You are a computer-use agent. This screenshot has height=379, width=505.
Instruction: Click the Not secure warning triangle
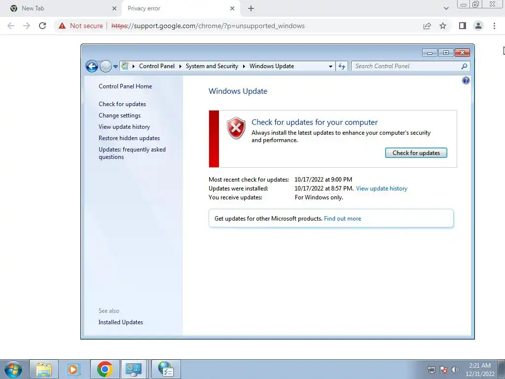coord(62,26)
